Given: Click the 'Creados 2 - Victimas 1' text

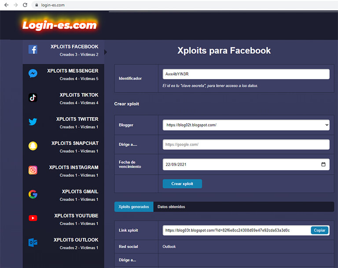Looking at the screenshot, I should pos(79,248).
